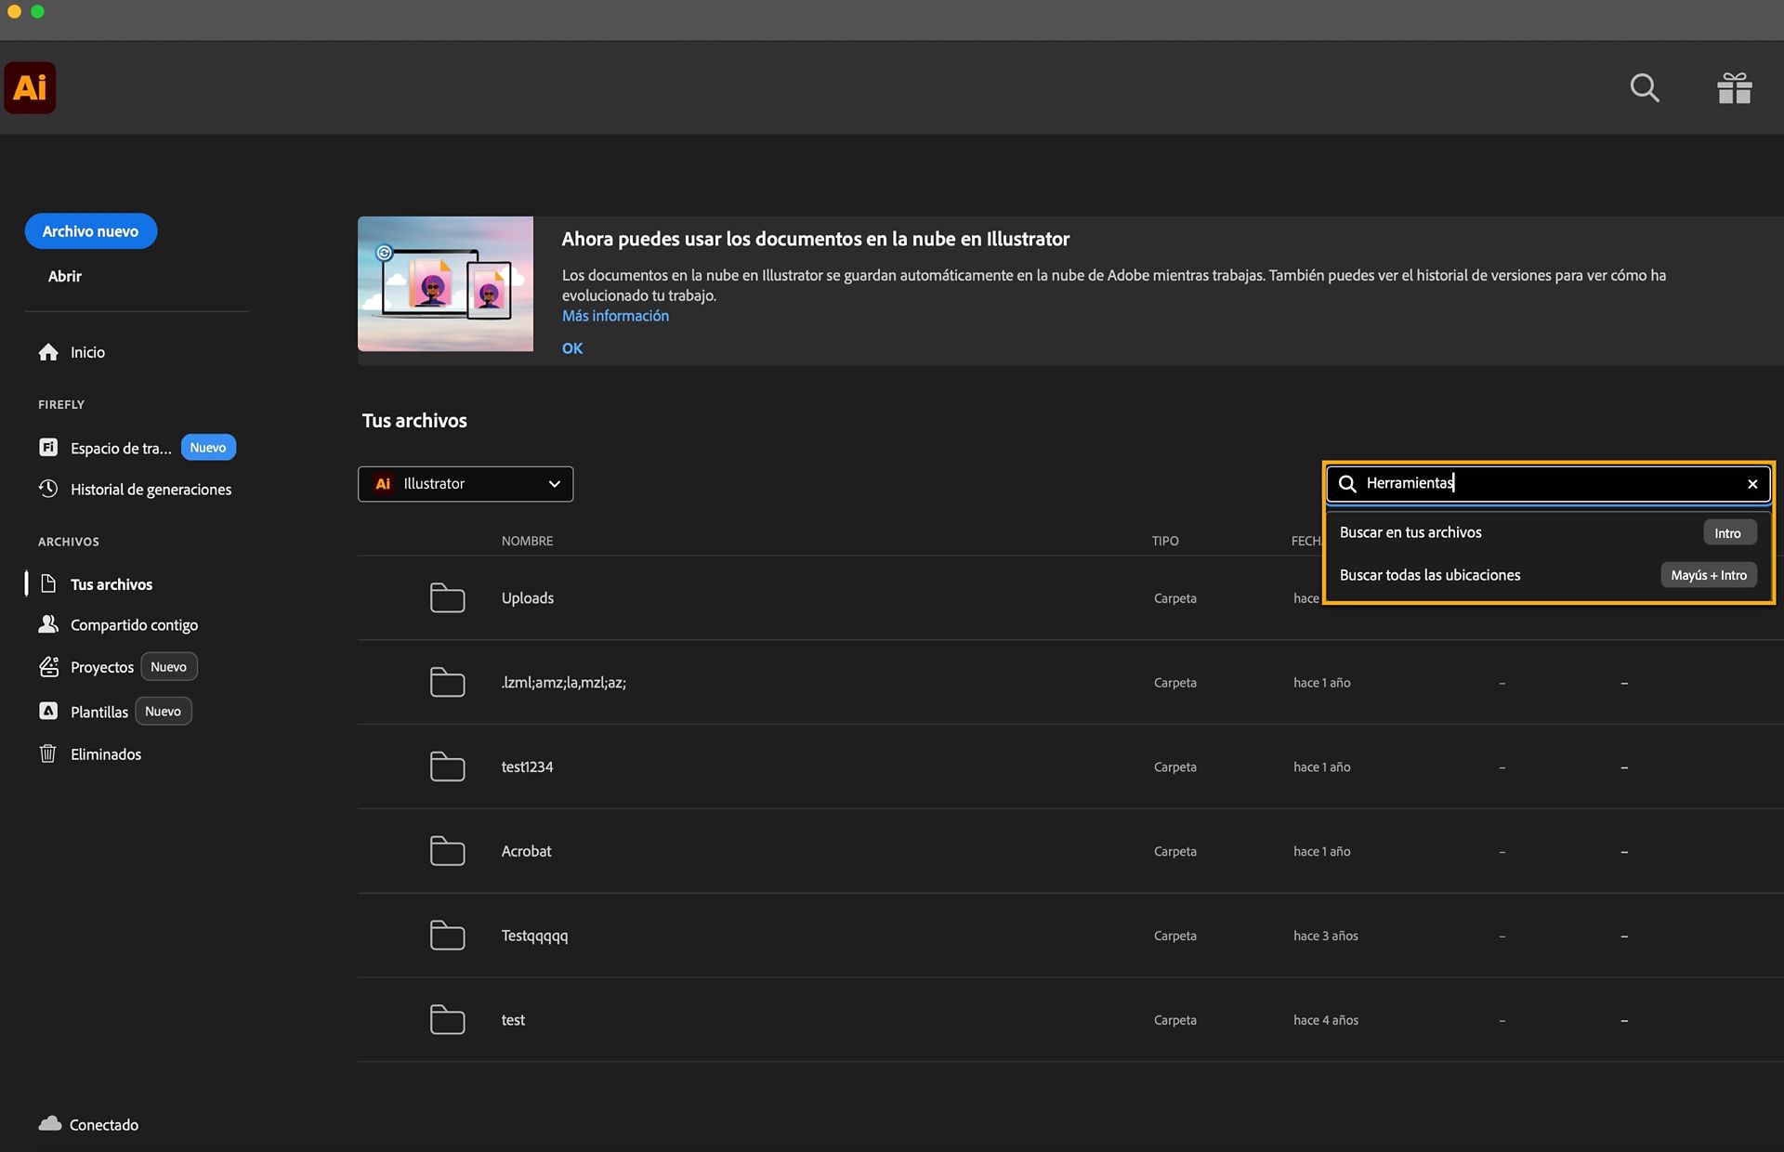Viewport: 1784px width, 1152px height.
Task: Sort by the TIPO column header
Action: click(x=1165, y=541)
